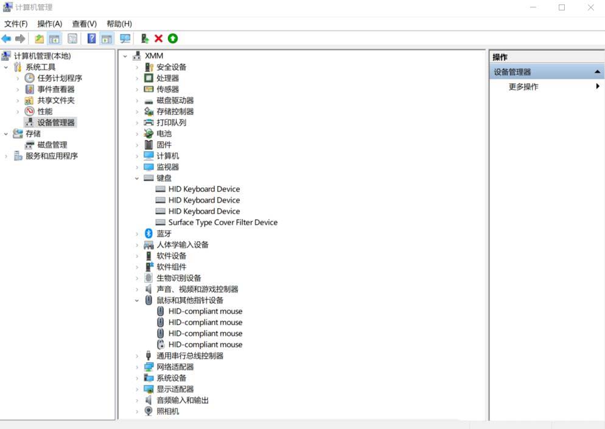The width and height of the screenshot is (605, 429).
Task: Click the Up one level folder icon
Action: coord(39,38)
